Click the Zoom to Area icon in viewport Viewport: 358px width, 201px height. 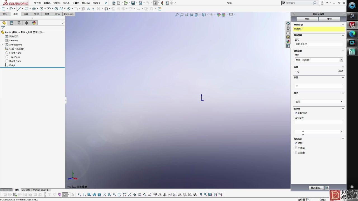[x=182, y=15]
